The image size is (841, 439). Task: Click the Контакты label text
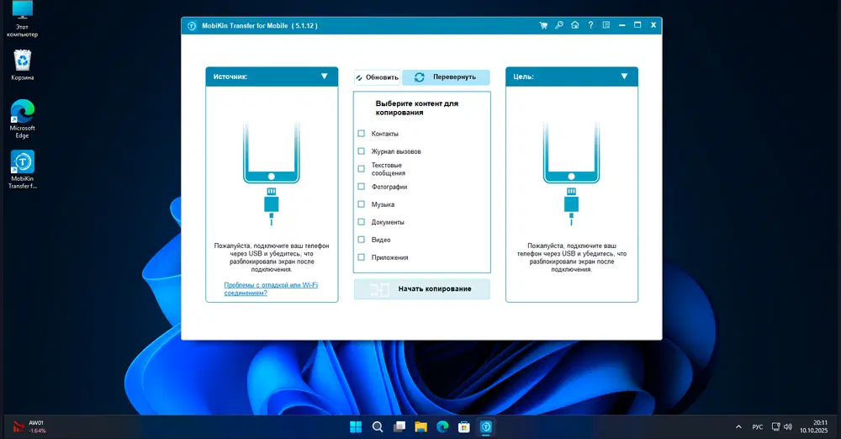384,134
